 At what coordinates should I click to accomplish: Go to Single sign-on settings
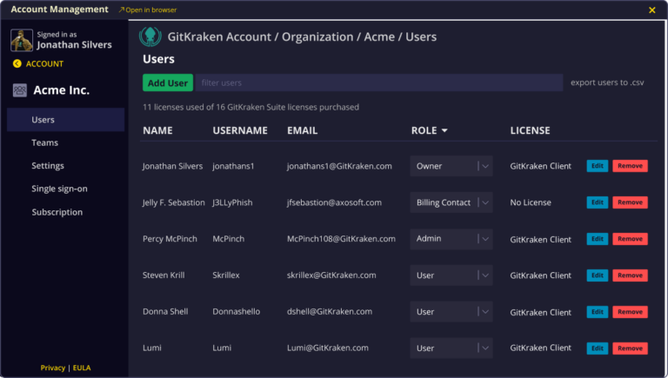click(x=59, y=189)
